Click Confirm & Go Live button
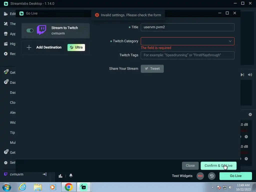 (x=218, y=166)
